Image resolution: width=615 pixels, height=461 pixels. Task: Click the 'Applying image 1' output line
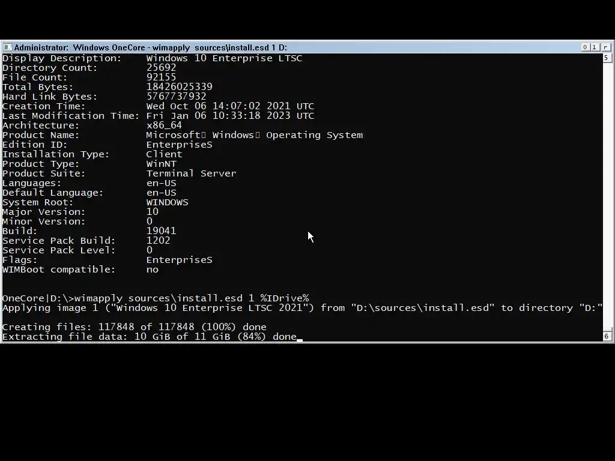[302, 308]
